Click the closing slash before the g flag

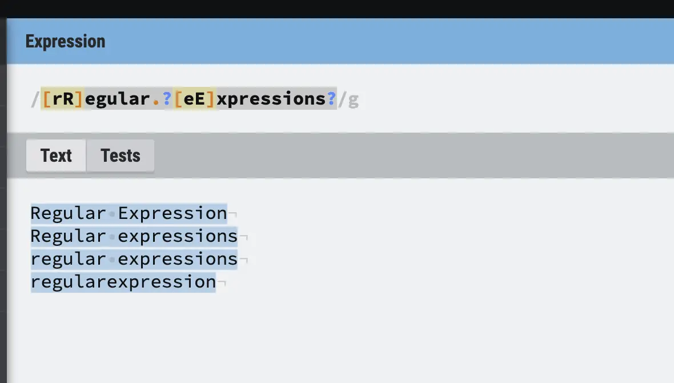coord(342,99)
